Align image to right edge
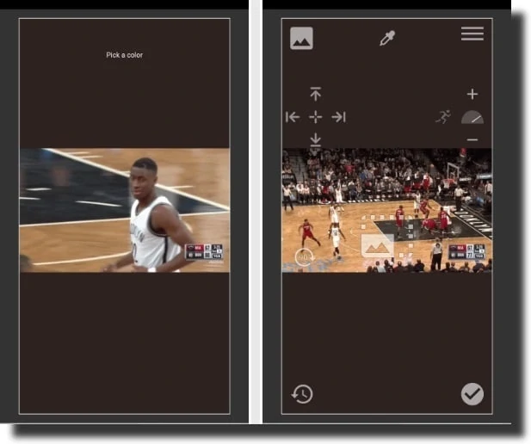531x444 pixels. pos(338,117)
